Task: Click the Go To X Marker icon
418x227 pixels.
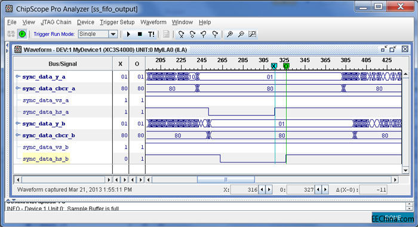Action: point(182,34)
